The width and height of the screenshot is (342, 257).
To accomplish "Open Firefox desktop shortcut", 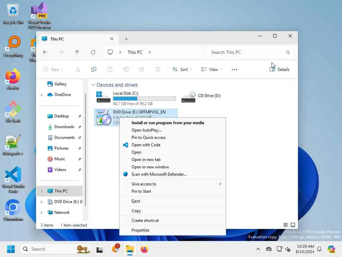I will (13, 79).
